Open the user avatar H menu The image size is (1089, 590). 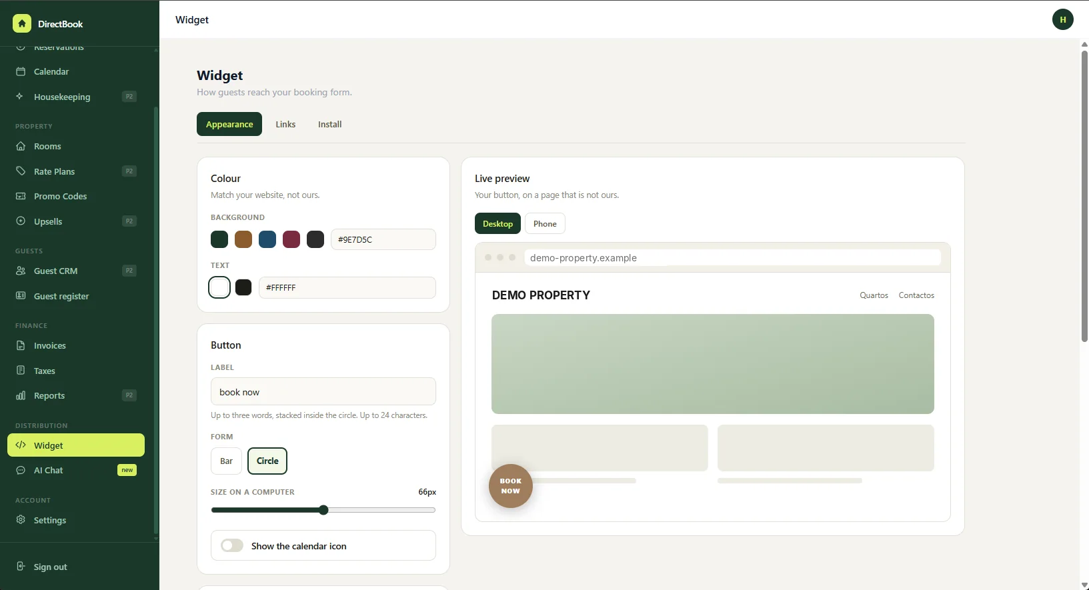pos(1063,19)
